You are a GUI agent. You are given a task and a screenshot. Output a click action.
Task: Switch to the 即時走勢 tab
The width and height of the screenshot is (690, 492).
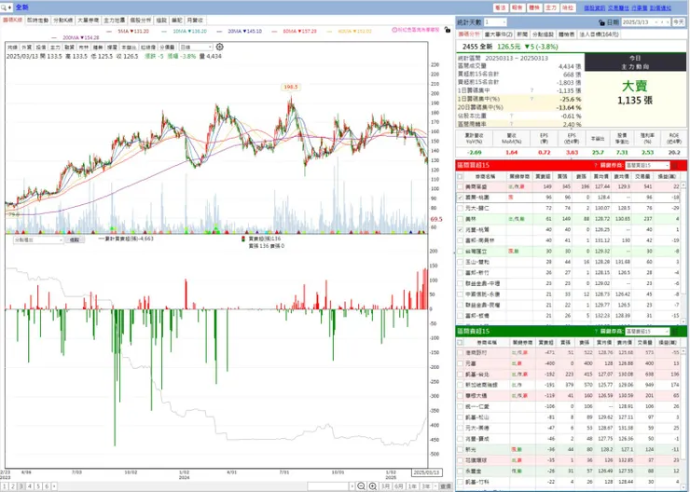point(38,20)
